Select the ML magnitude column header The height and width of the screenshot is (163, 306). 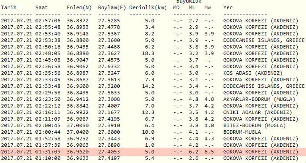192,7
